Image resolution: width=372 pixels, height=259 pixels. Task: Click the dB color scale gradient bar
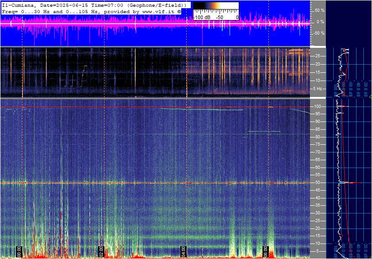tap(216, 6)
